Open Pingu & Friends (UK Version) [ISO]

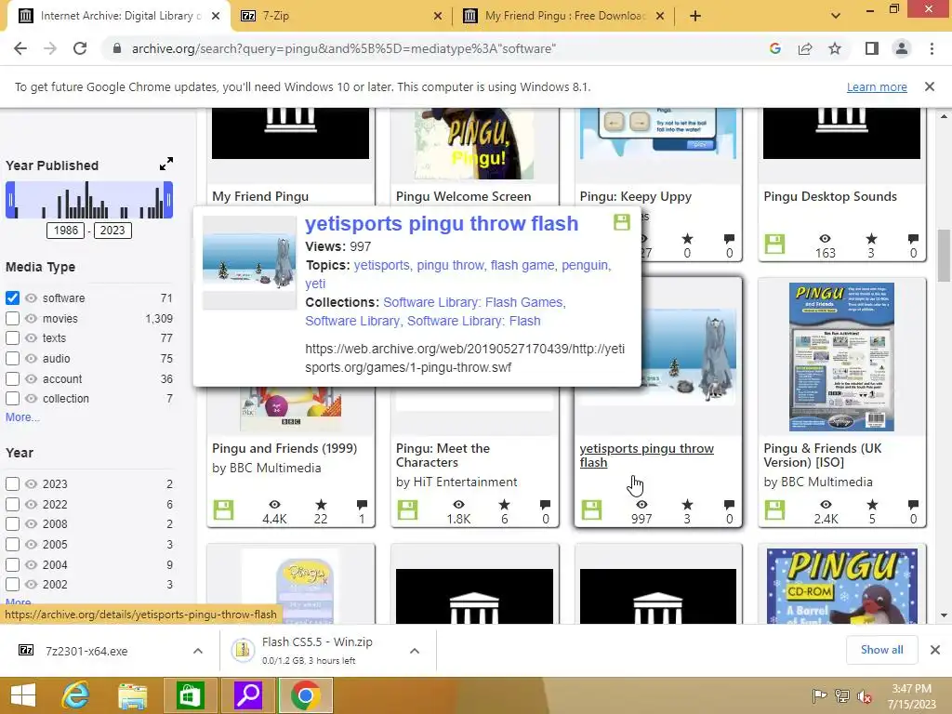(x=823, y=456)
